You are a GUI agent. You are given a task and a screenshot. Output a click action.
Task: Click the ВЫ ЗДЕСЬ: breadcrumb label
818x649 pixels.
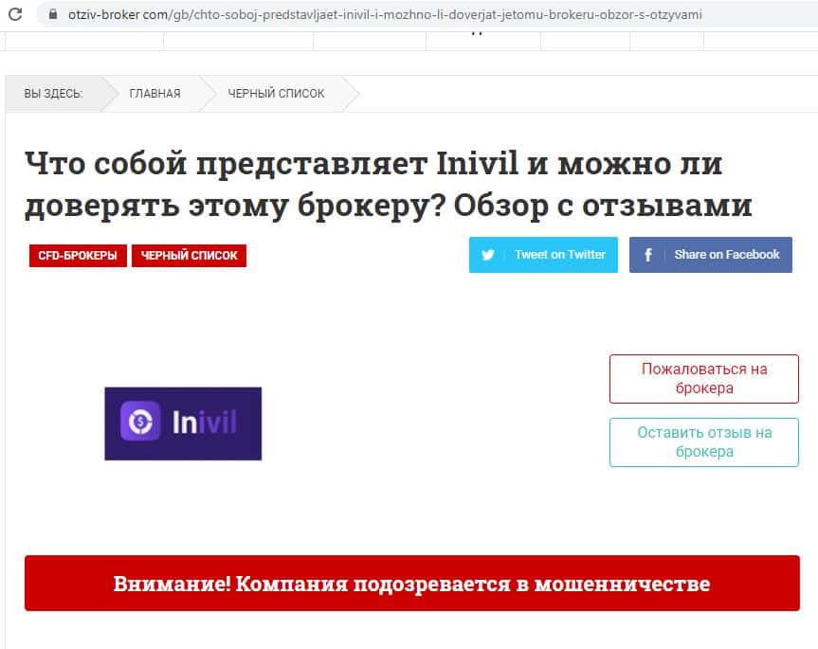(x=53, y=94)
